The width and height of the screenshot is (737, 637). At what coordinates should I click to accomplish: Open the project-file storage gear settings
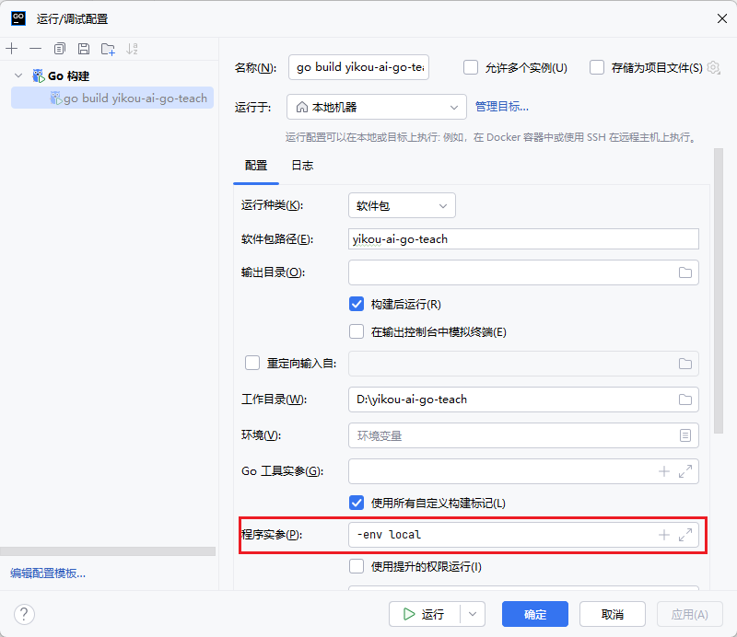[713, 67]
